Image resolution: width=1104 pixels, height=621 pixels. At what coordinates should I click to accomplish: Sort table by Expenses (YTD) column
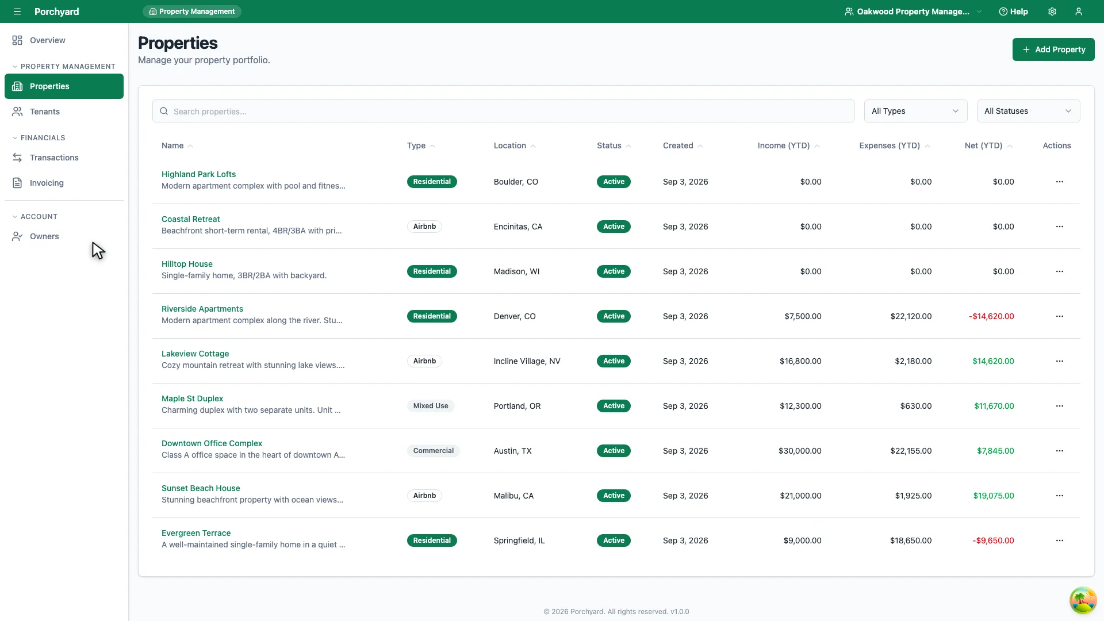(895, 145)
